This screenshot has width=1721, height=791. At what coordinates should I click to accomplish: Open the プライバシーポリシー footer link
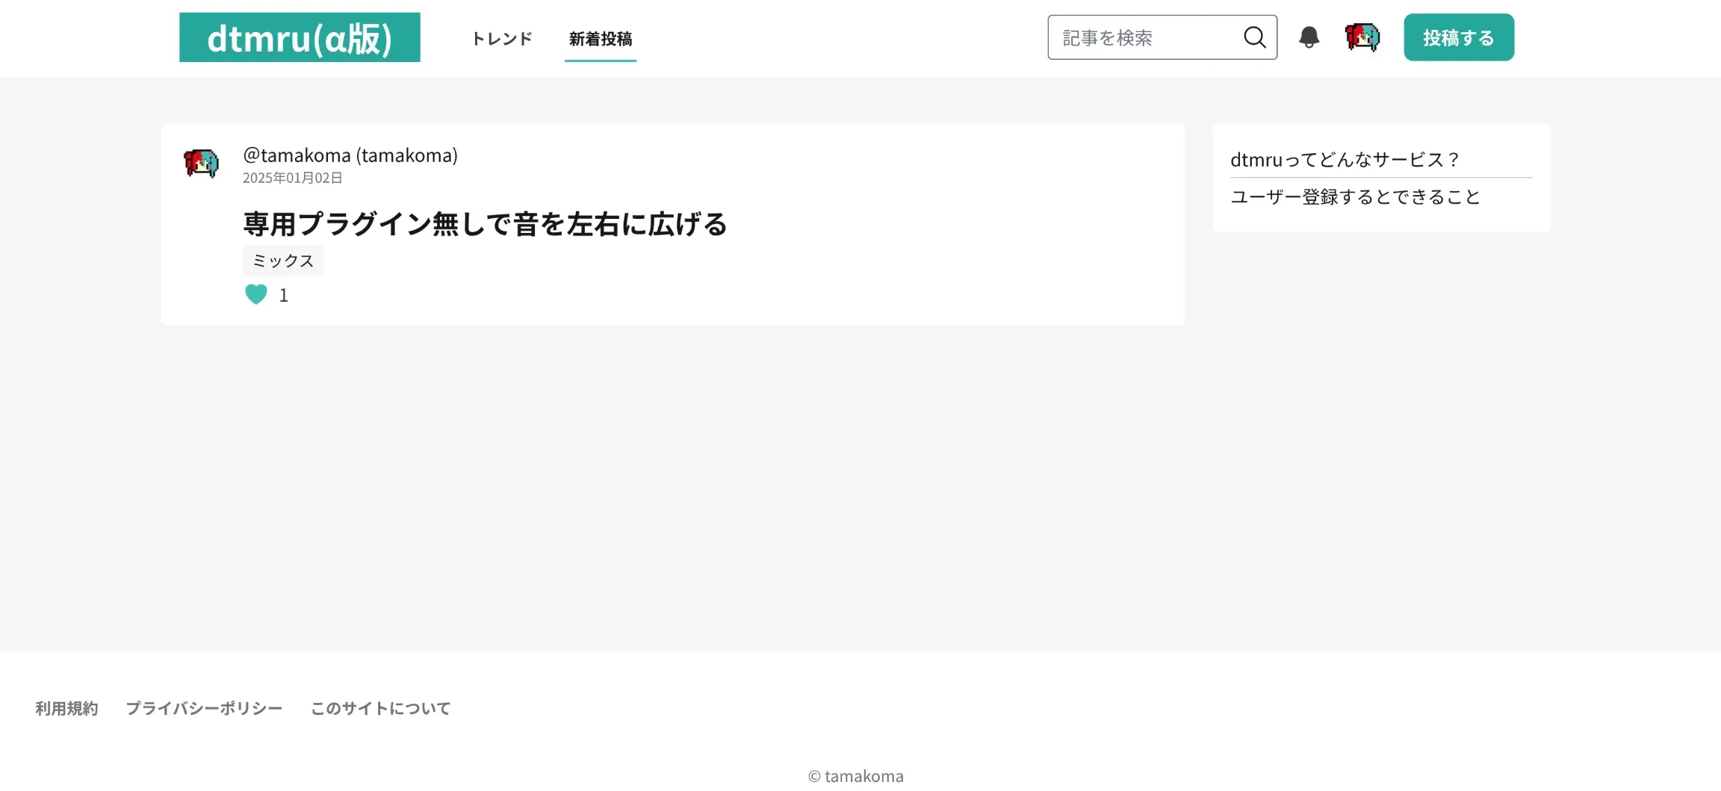click(204, 707)
